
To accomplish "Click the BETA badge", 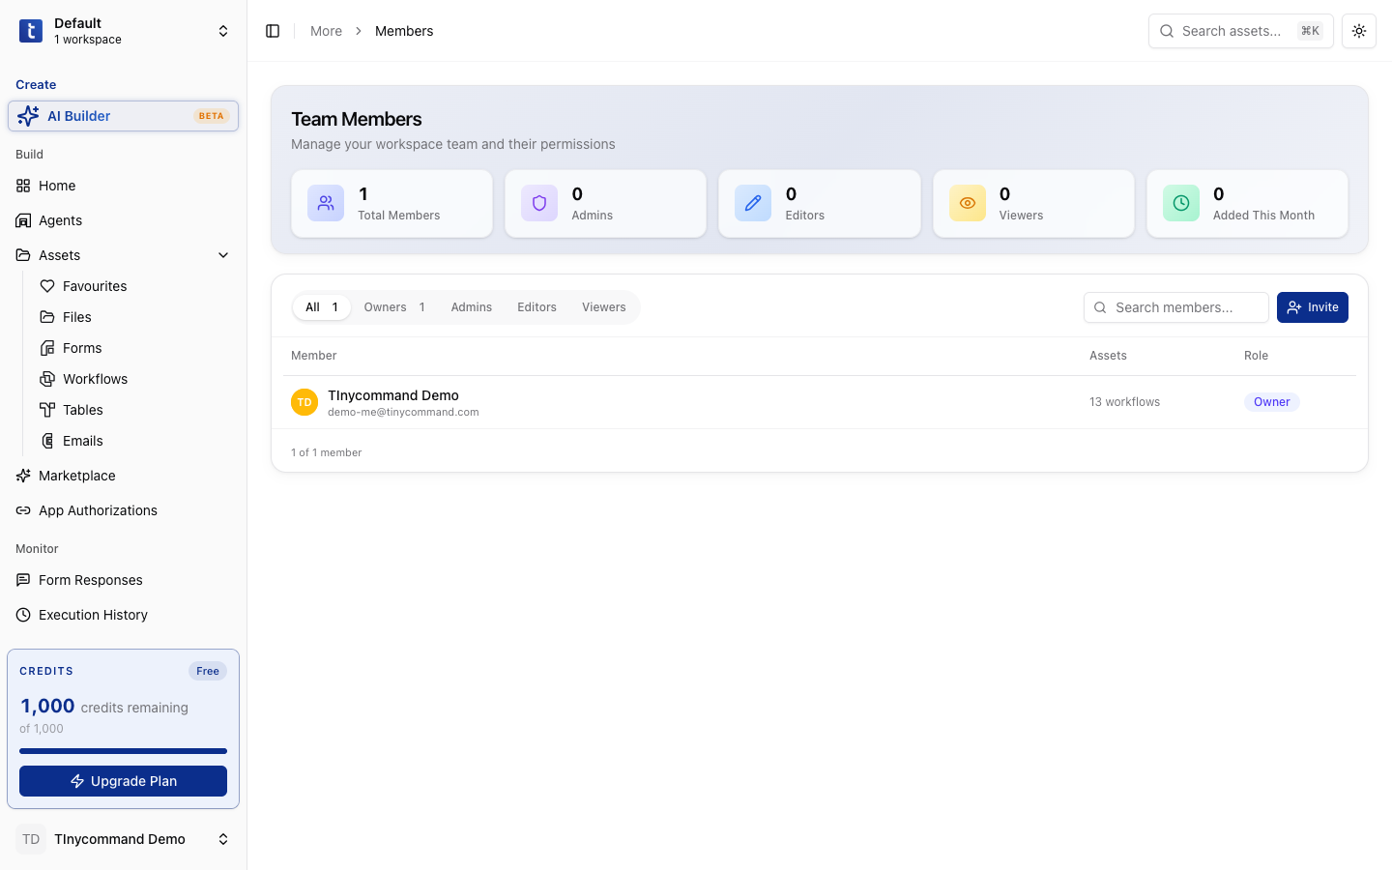I will [x=212, y=116].
